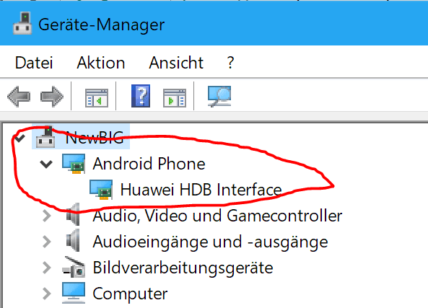Click the show/hide console tree icon
428x308 pixels.
pos(97,97)
